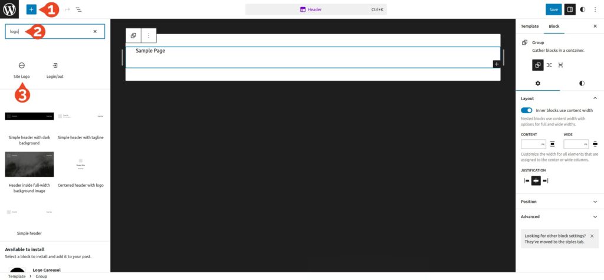Open the document overview list view
604x280 pixels.
point(78,10)
